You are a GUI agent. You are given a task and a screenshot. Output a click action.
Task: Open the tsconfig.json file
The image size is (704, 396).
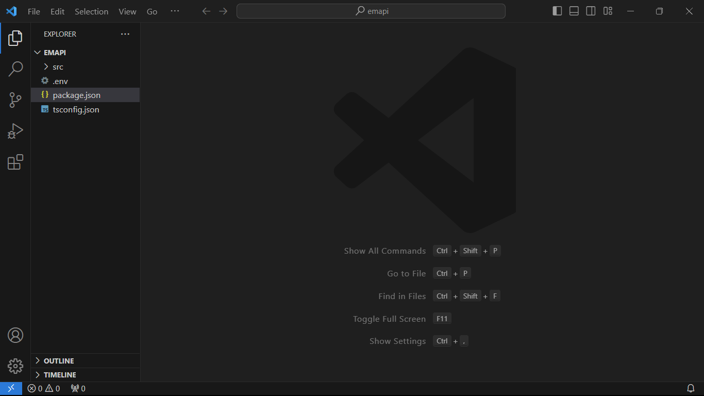(76, 109)
